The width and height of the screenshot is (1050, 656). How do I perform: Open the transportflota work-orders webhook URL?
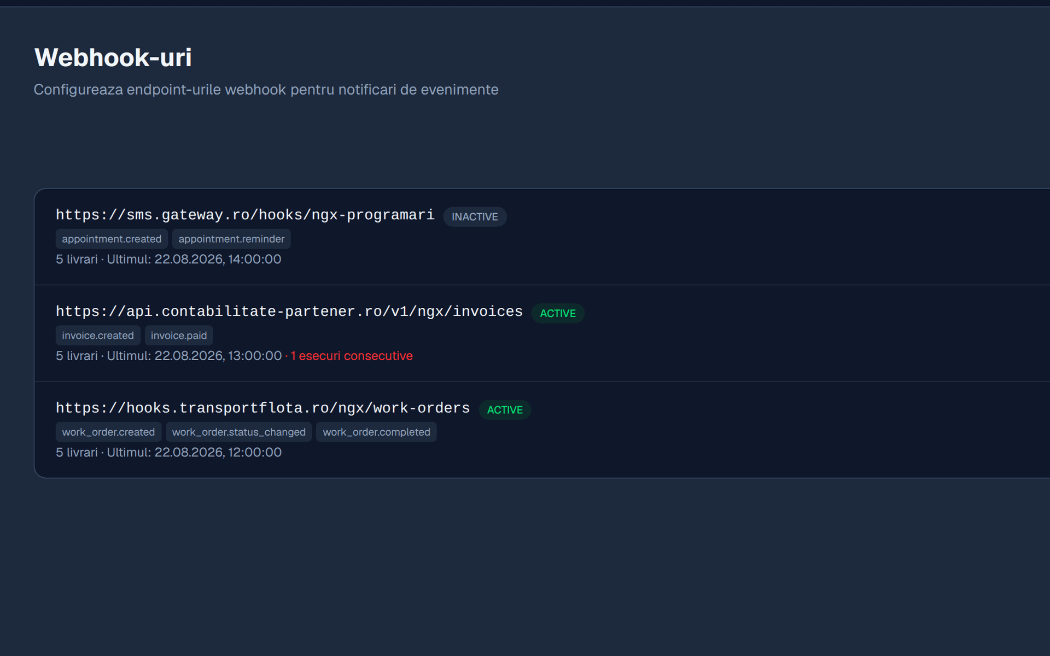(x=263, y=408)
